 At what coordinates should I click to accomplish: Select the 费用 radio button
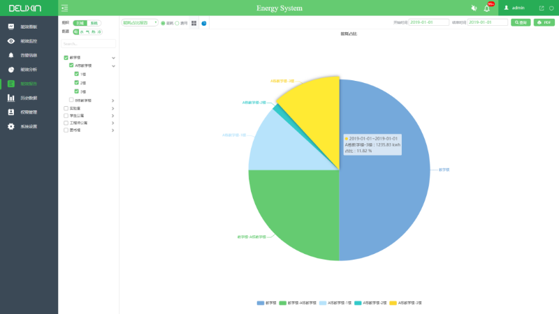177,23
